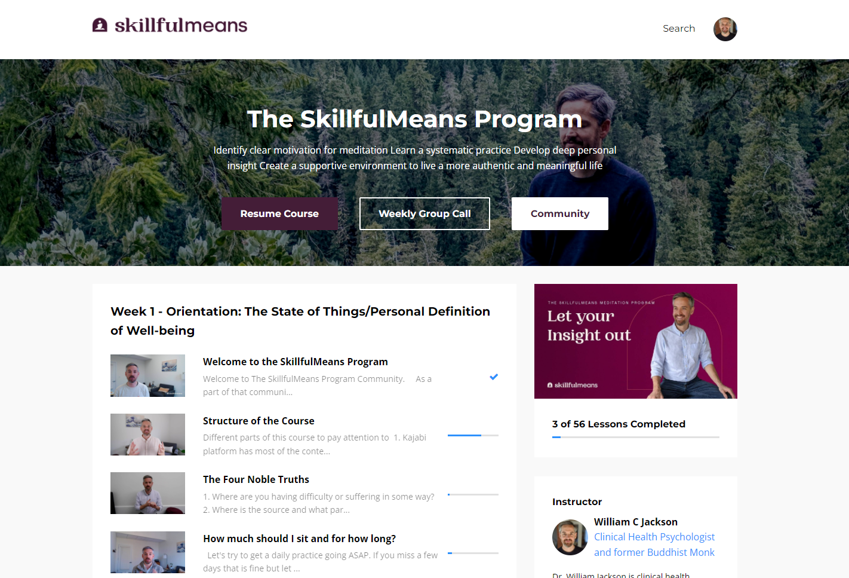This screenshot has width=849, height=578.
Task: Go to the Community page
Action: pyautogui.click(x=560, y=213)
